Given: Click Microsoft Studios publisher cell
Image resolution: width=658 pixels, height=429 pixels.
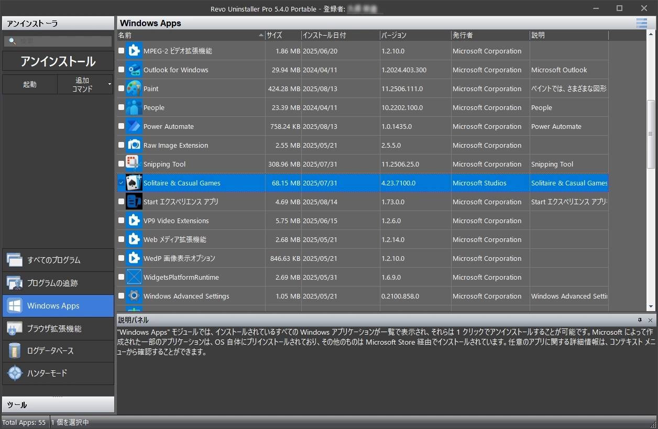Looking at the screenshot, I should click(479, 183).
